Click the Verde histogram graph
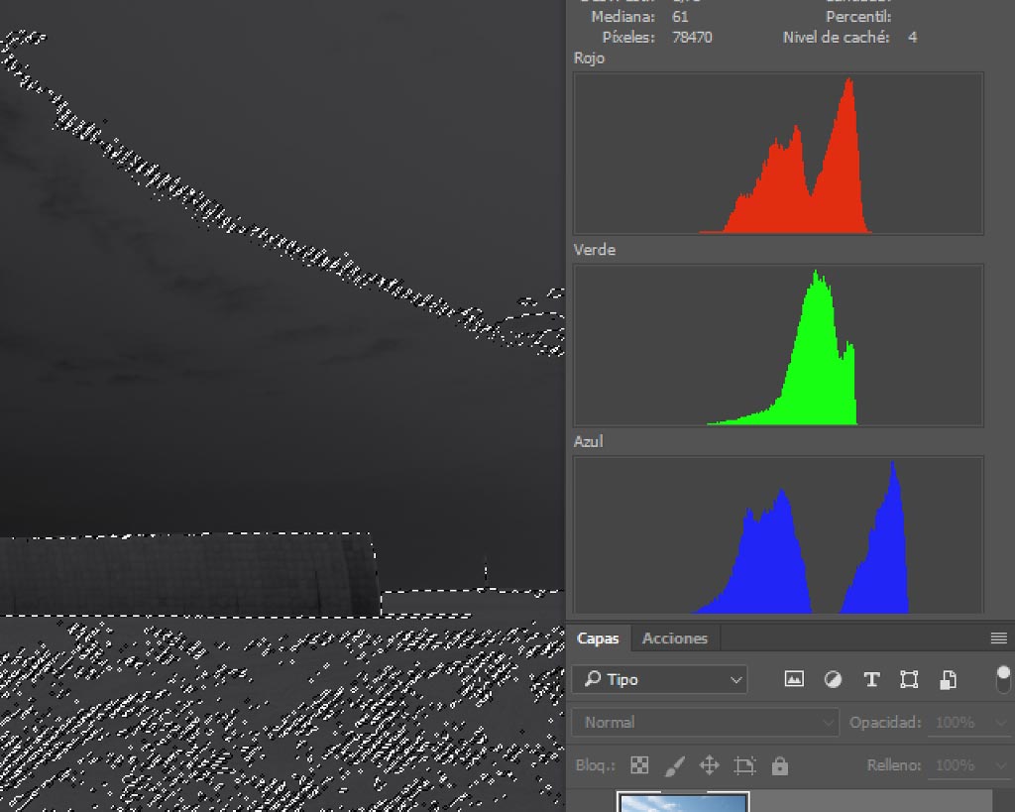 (x=778, y=345)
